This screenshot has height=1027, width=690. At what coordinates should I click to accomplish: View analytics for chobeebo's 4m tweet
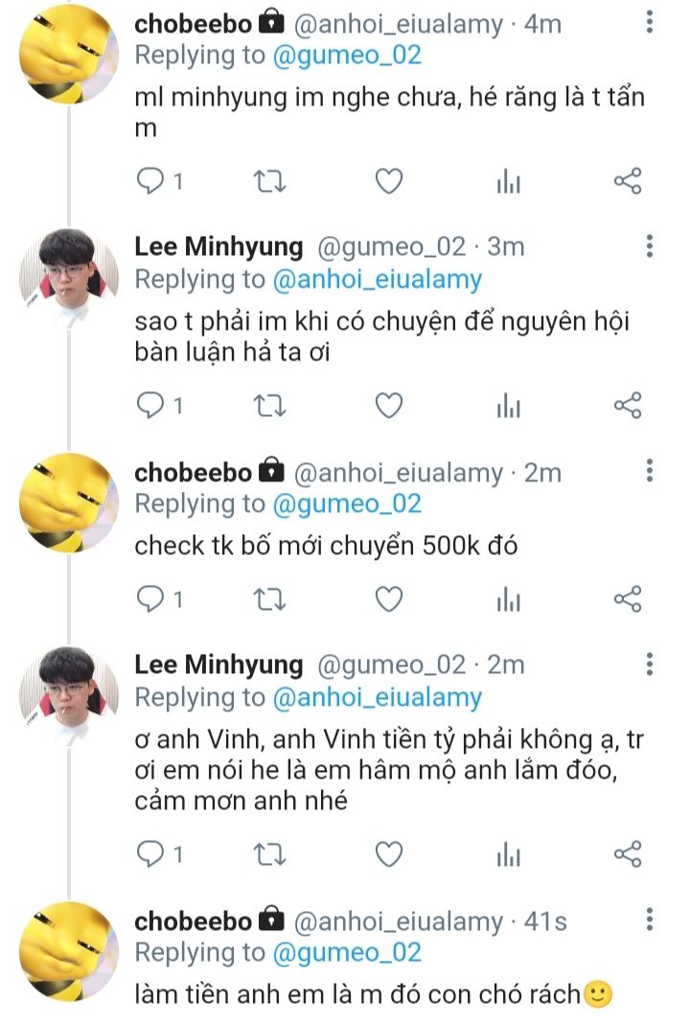pyautogui.click(x=508, y=181)
